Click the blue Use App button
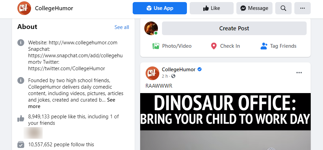This screenshot has width=323, height=150. (x=160, y=8)
